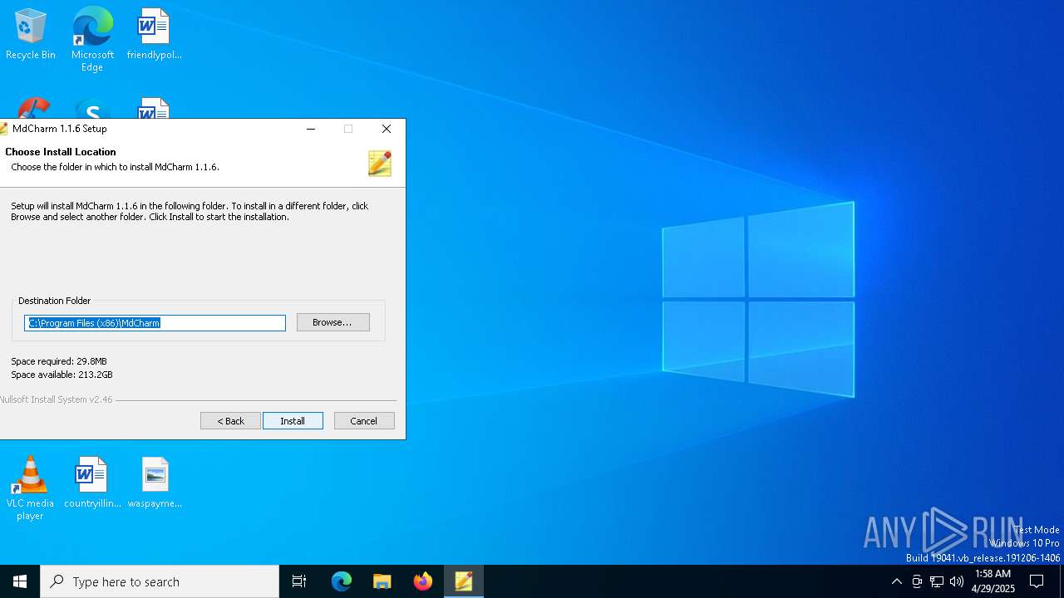Select the Destination Folder path field
The height and width of the screenshot is (598, 1064).
click(x=155, y=323)
